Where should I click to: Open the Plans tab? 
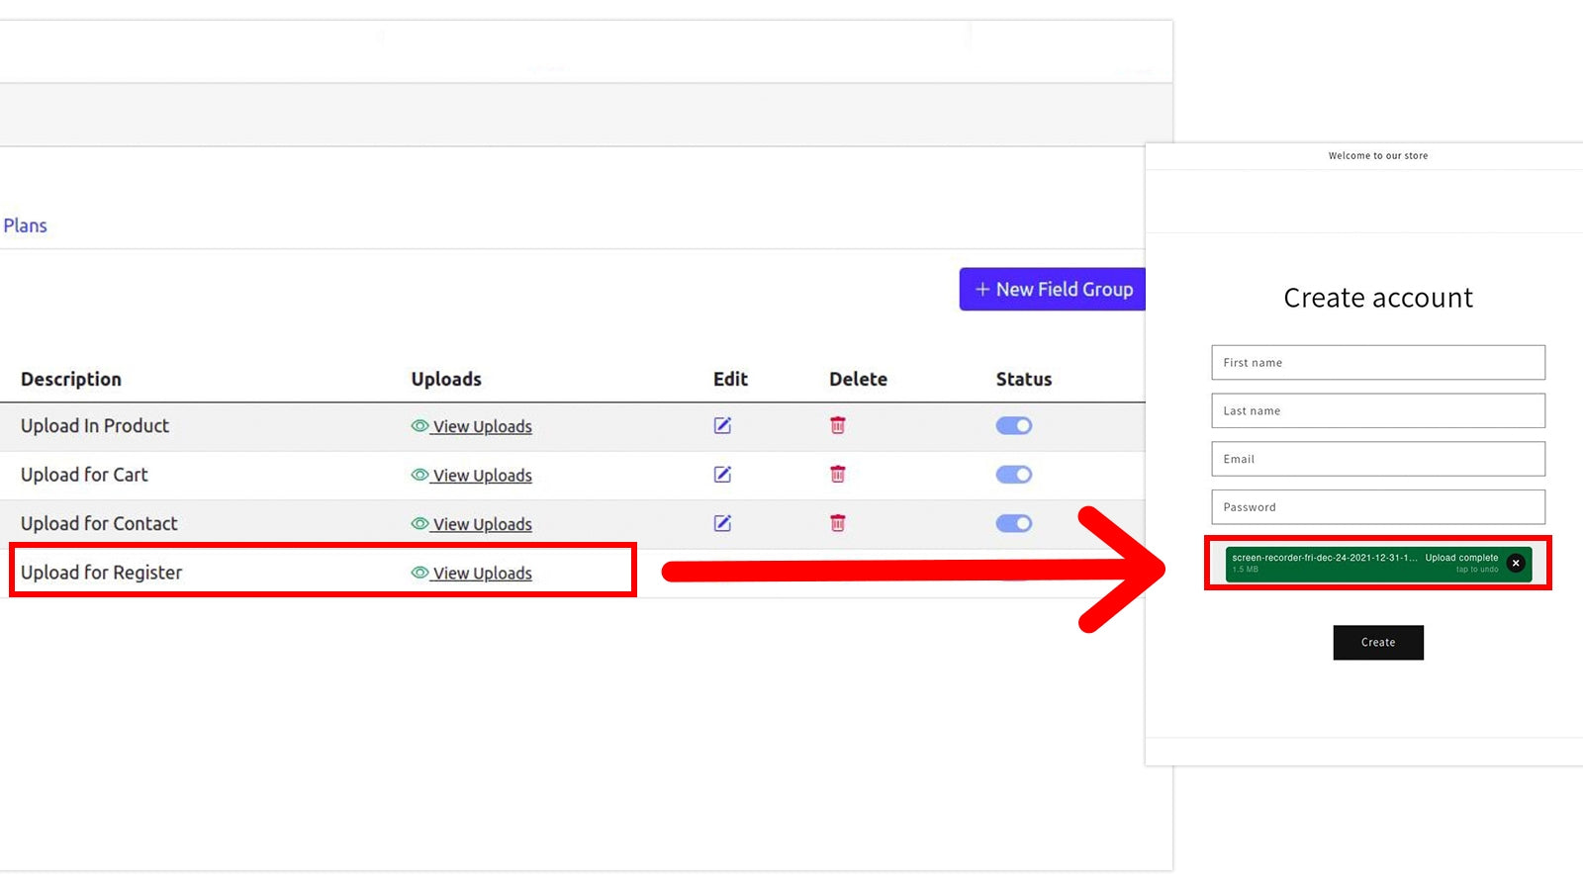point(25,225)
